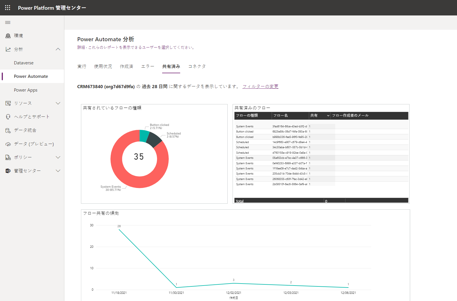457x301 pixels.
Task: Switch to the コネクタ tab
Action: click(x=197, y=66)
